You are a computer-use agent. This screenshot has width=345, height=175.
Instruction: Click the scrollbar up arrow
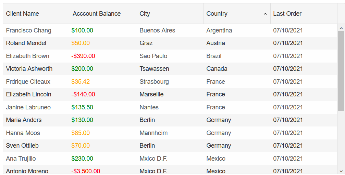tap(341, 28)
